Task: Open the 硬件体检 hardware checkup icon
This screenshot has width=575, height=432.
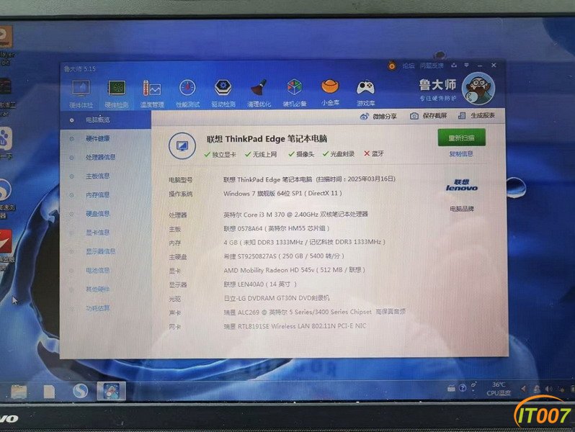Action: click(81, 94)
